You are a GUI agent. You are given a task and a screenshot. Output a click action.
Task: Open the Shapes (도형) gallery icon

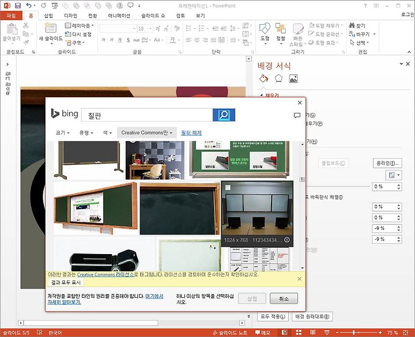point(265,28)
